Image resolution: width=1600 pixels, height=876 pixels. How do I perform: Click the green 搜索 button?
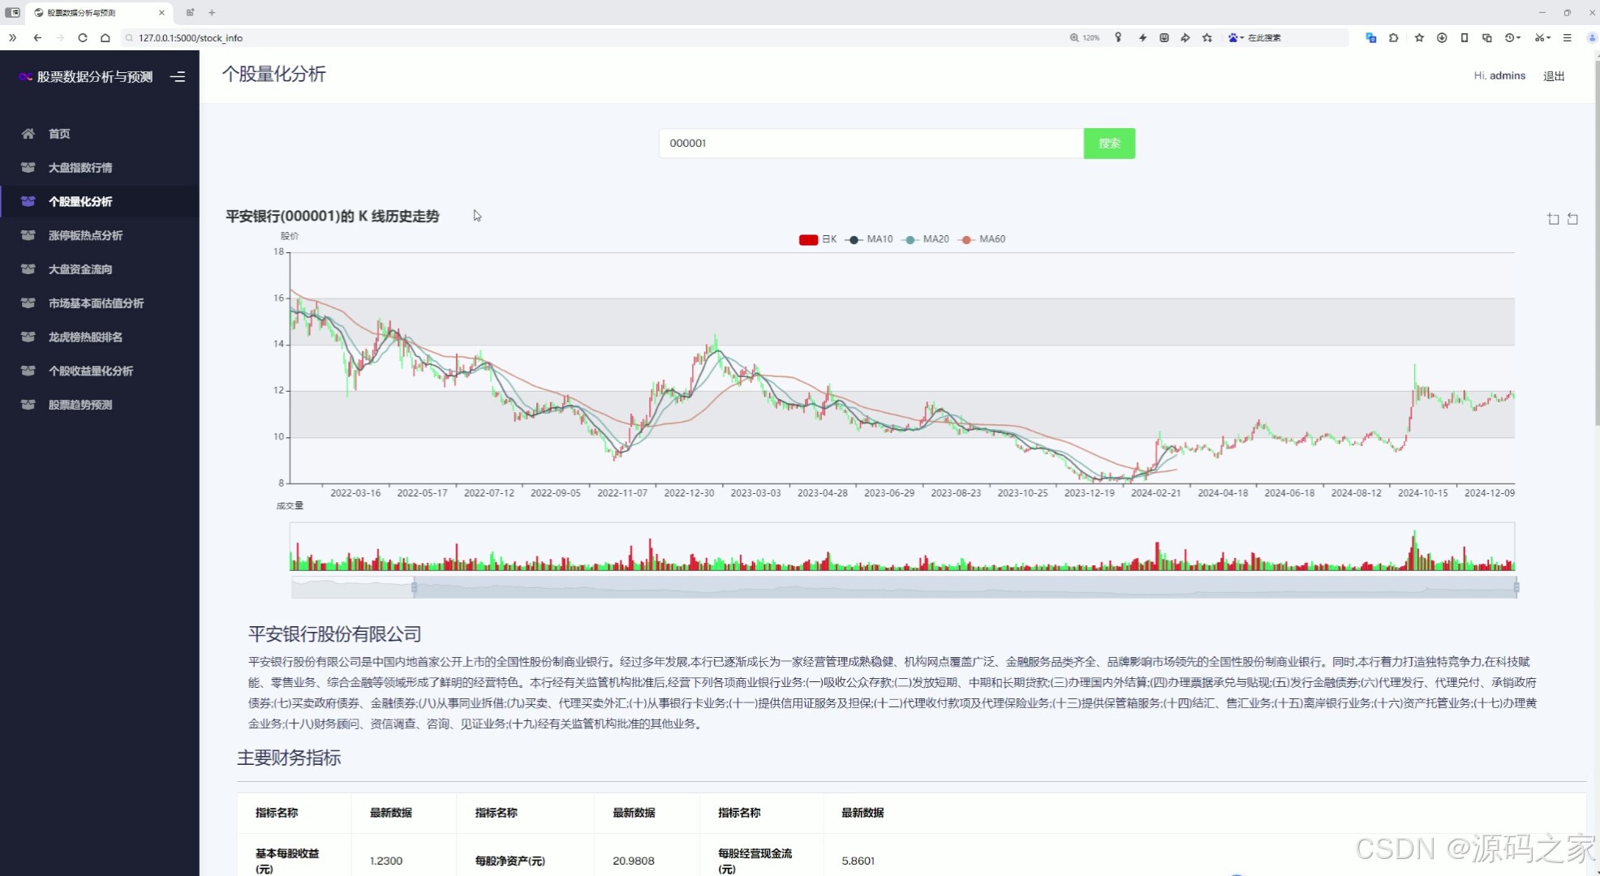click(x=1108, y=144)
